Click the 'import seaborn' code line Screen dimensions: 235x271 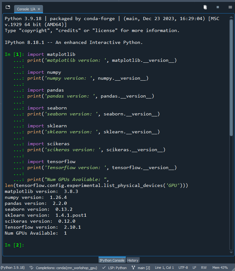tap(47, 108)
